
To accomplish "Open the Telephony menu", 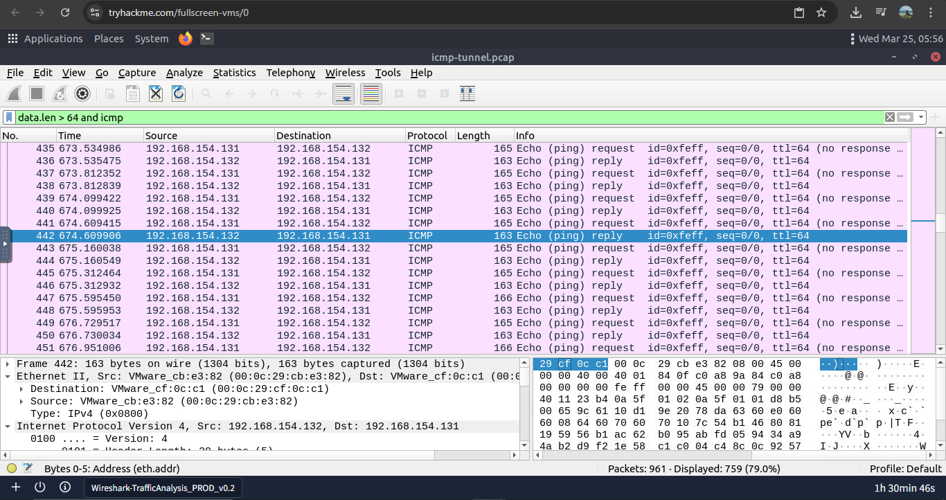I will [290, 73].
